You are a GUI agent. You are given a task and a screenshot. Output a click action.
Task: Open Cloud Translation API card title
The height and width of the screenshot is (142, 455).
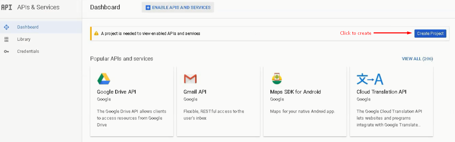[x=382, y=92]
